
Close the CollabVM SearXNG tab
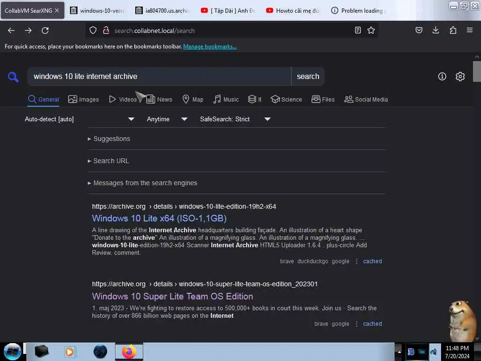click(x=57, y=10)
